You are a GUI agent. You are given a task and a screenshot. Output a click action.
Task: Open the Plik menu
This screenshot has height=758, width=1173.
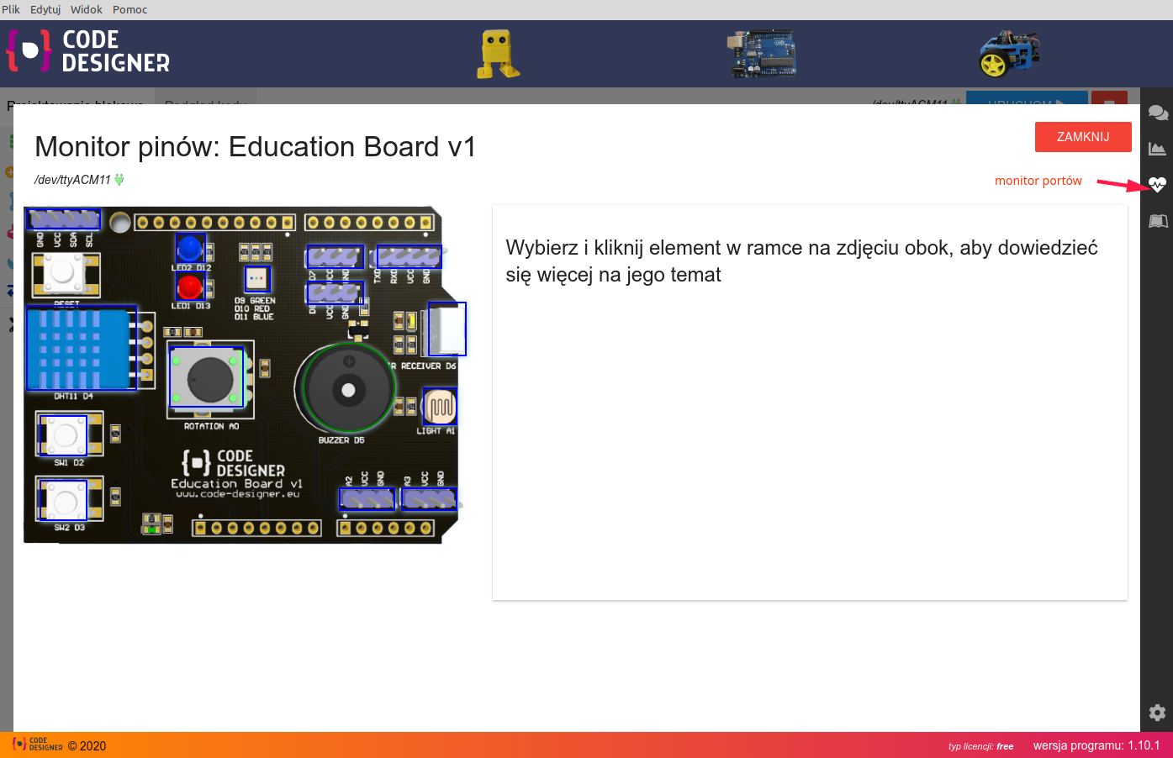[x=11, y=9]
